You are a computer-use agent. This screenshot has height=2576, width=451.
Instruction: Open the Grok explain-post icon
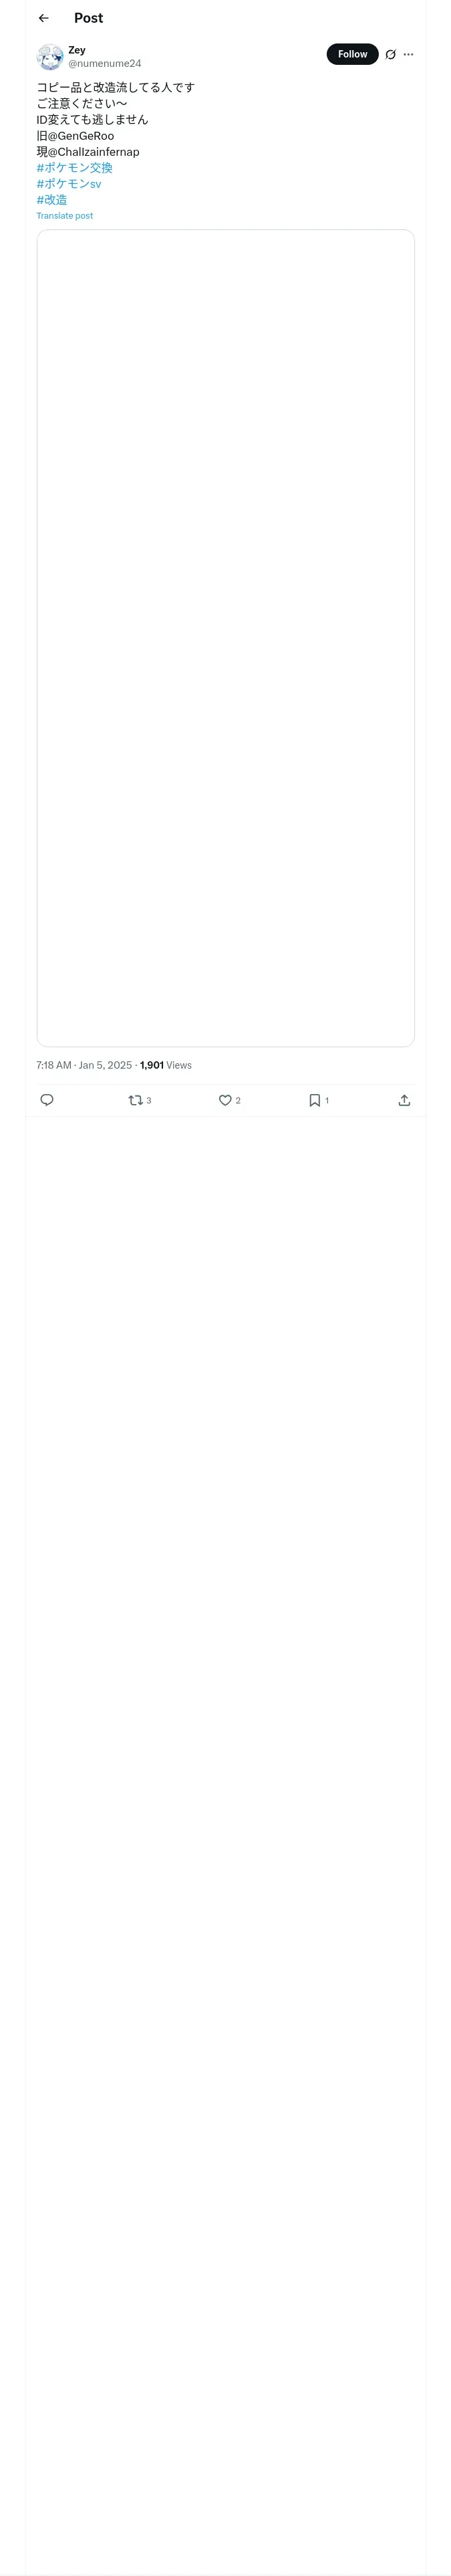[x=390, y=55]
